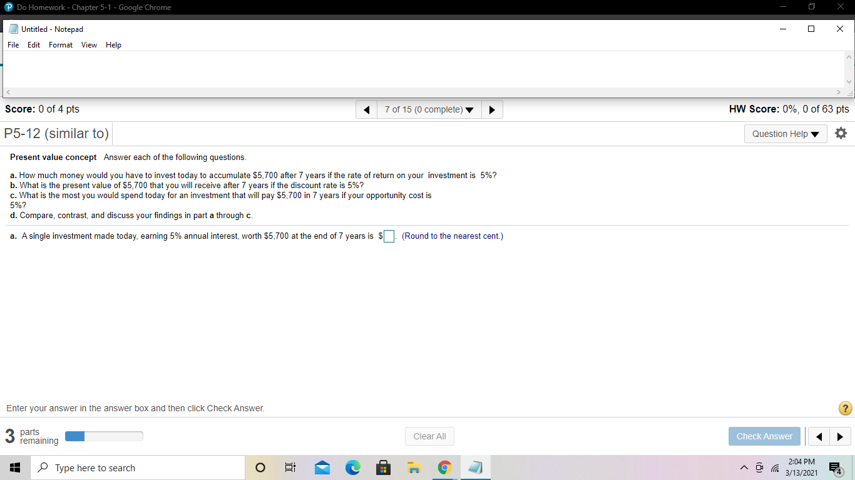Launch Google Chrome from the taskbar
855x480 pixels.
click(444, 467)
